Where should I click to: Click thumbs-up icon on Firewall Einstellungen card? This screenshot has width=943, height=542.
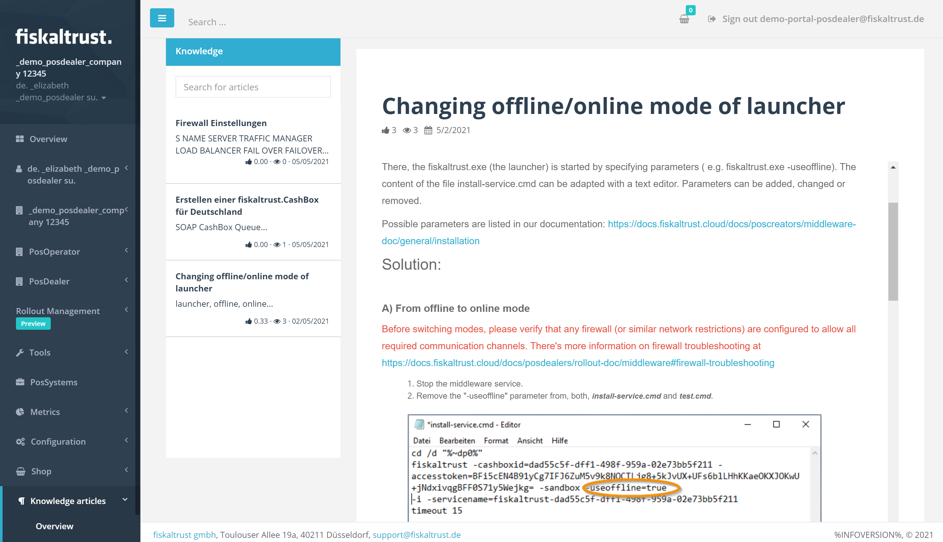[x=249, y=162]
